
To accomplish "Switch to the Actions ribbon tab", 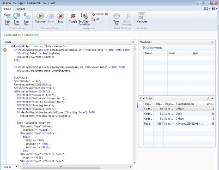I will (x=21, y=9).
